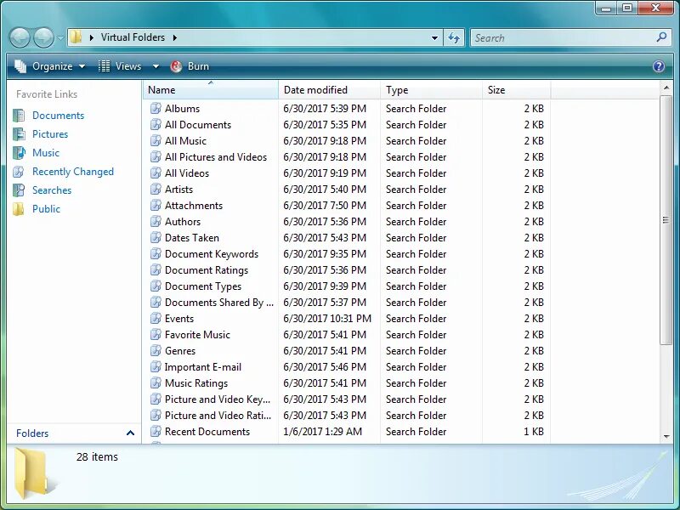The width and height of the screenshot is (680, 510).
Task: Click the 1 KB size cell
Action: click(x=534, y=432)
